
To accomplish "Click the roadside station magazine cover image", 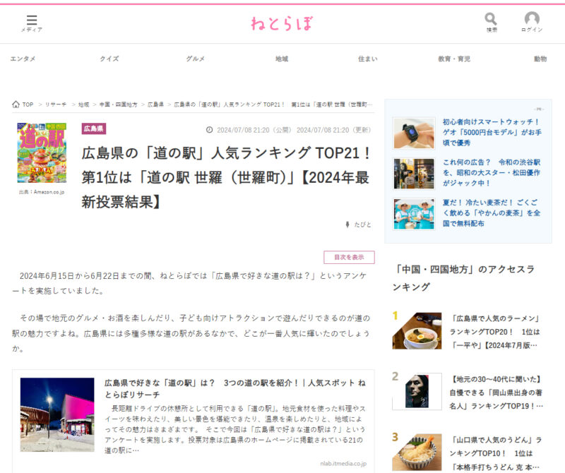I will coord(42,153).
